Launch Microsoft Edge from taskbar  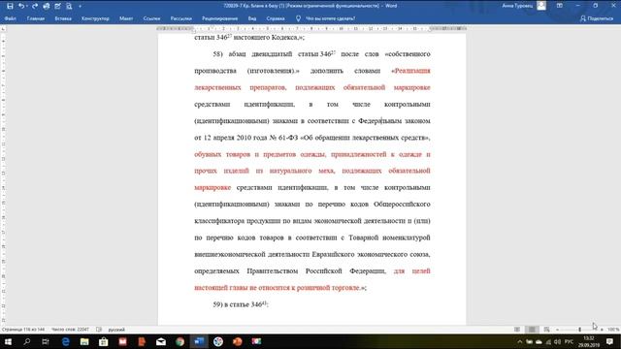point(66,341)
